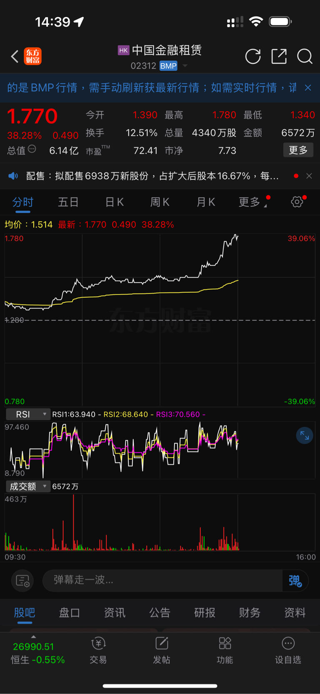Tap the stock name 中国金融租赁
This screenshot has width=320, height=694.
167,50
